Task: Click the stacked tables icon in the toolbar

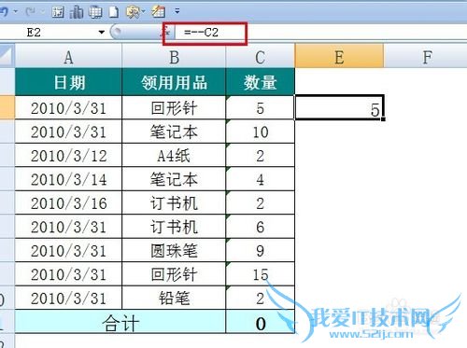Action: 95,12
